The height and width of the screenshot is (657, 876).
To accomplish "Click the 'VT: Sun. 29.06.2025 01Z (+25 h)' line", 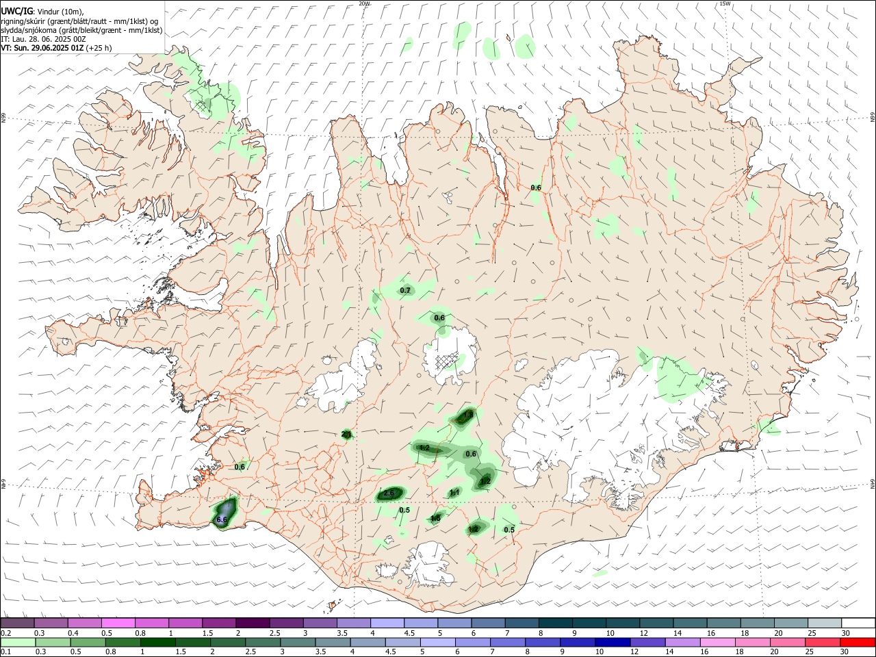I will pos(56,48).
